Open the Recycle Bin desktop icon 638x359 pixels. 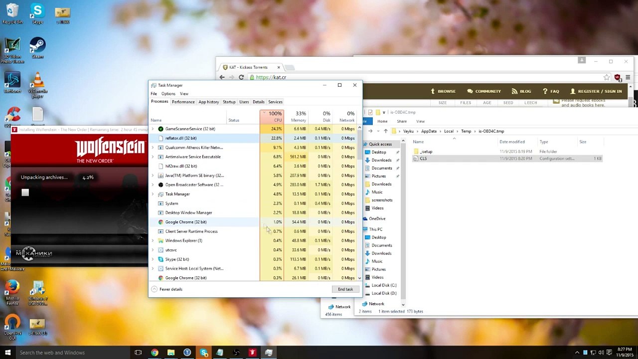click(12, 13)
